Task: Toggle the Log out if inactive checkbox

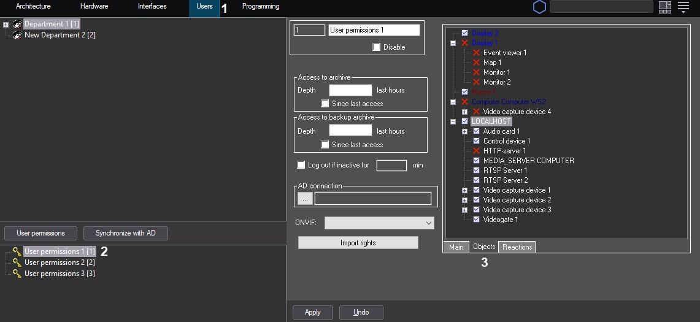Action: point(301,165)
